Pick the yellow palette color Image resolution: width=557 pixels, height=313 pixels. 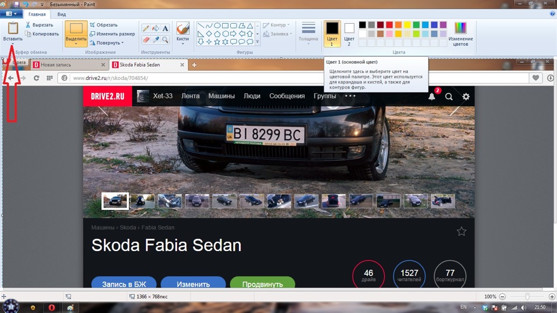tap(407, 25)
